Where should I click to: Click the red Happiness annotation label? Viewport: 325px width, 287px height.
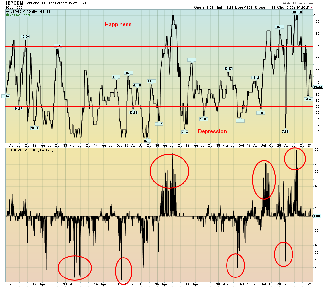point(118,24)
